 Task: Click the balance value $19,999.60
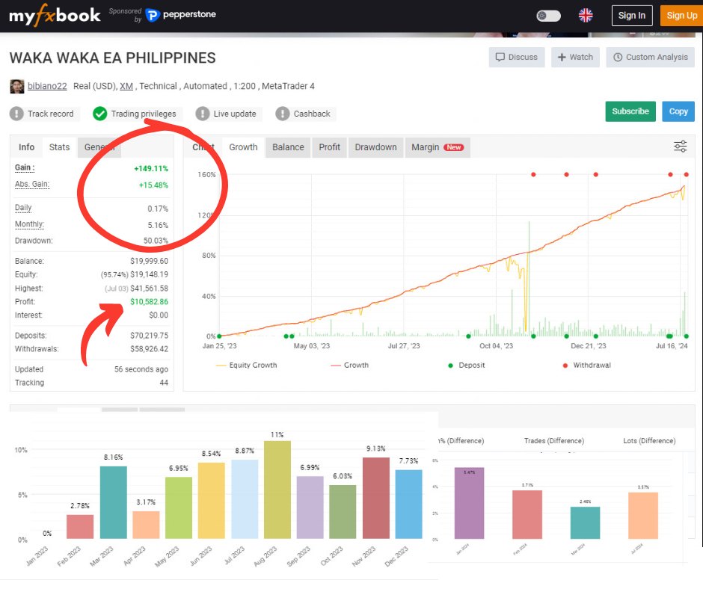[150, 261]
